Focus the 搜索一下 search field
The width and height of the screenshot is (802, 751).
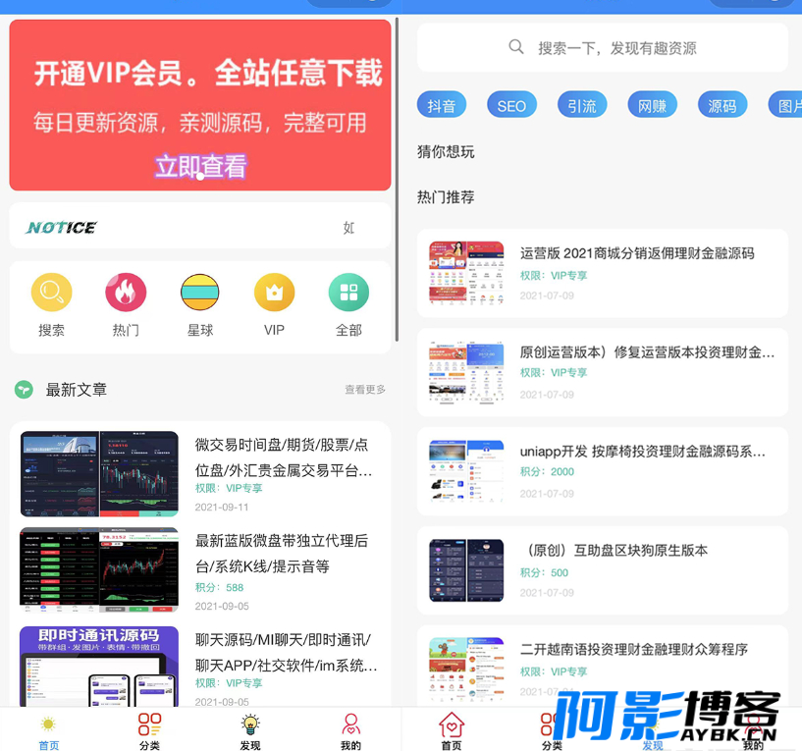pyautogui.click(x=602, y=48)
